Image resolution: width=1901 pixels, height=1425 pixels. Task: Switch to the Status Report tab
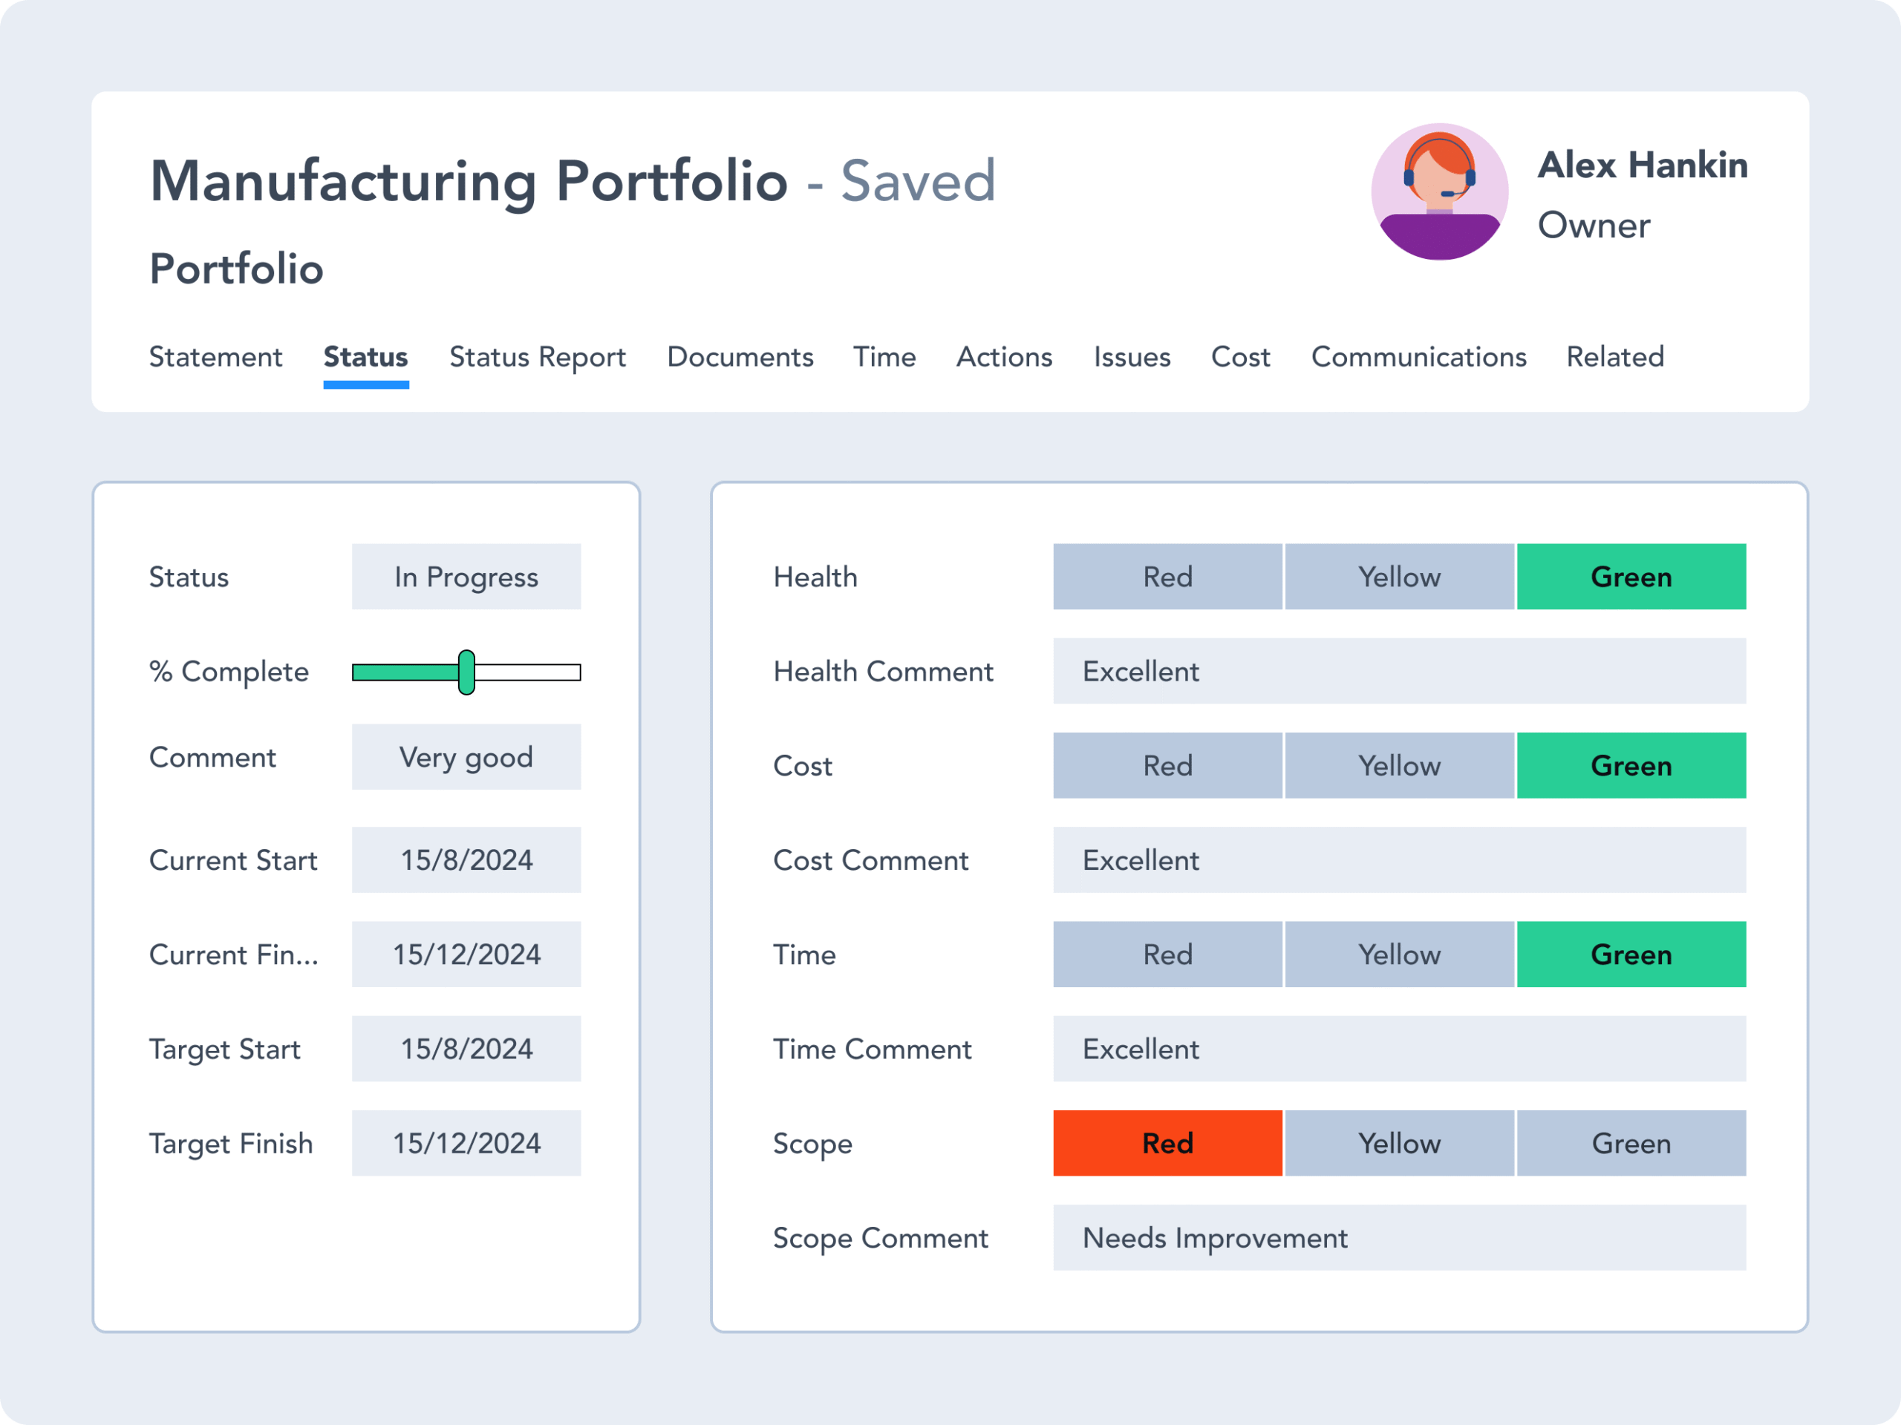537,356
